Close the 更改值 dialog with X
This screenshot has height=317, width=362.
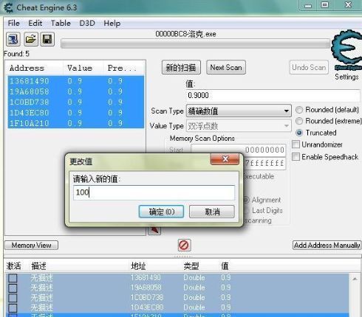tap(225, 159)
